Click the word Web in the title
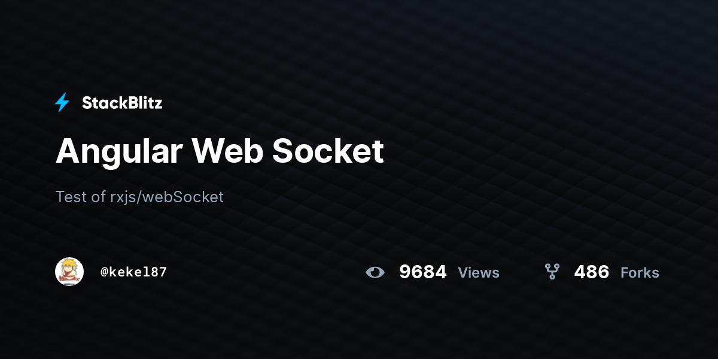This screenshot has width=718, height=359. (x=227, y=151)
